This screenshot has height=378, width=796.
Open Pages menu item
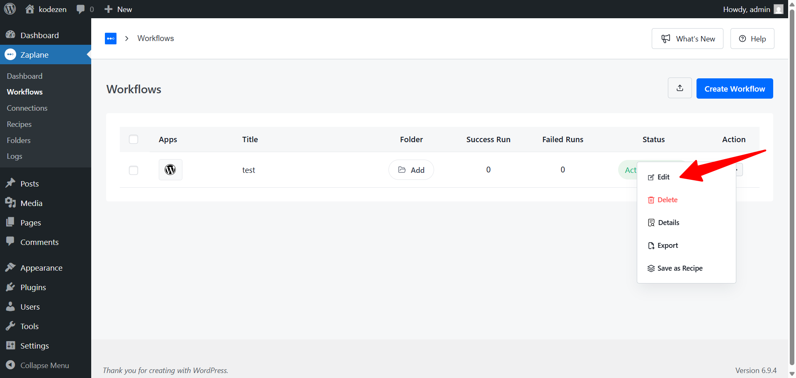coord(46,223)
